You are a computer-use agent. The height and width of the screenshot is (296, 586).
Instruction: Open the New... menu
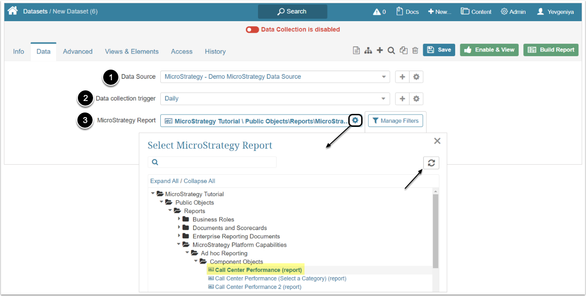coord(439,12)
